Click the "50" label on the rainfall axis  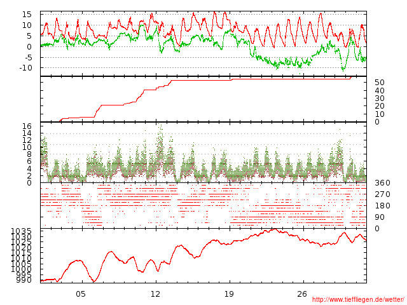(380, 83)
